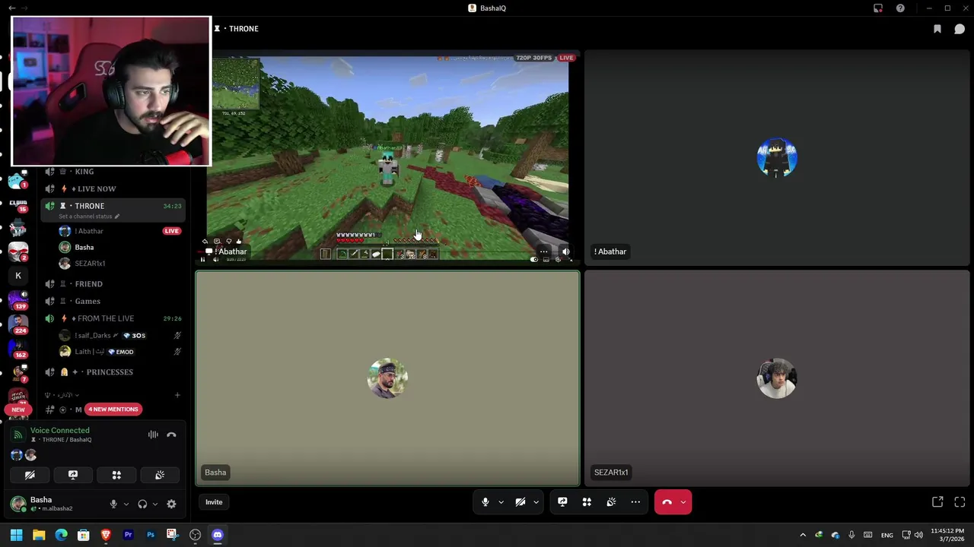Add a channel with the plus icon
Viewport: 974px width, 547px height.
coord(177,395)
